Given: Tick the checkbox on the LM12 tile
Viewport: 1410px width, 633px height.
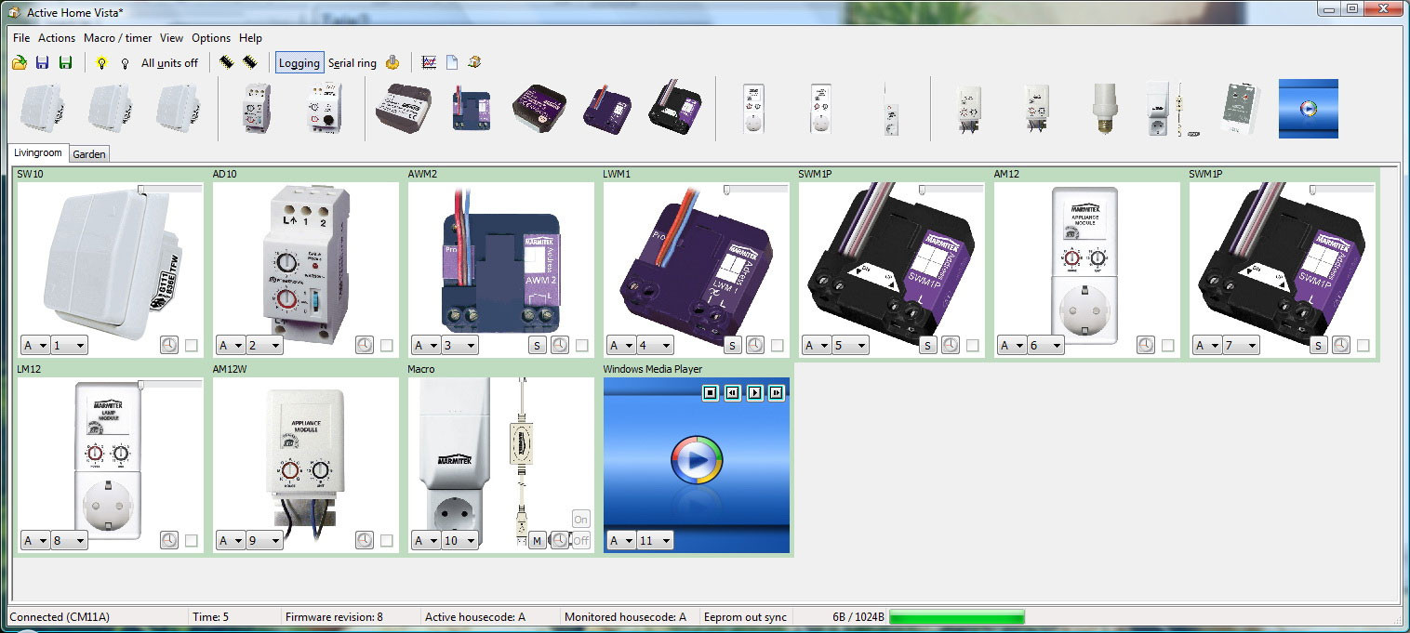Looking at the screenshot, I should (x=191, y=541).
